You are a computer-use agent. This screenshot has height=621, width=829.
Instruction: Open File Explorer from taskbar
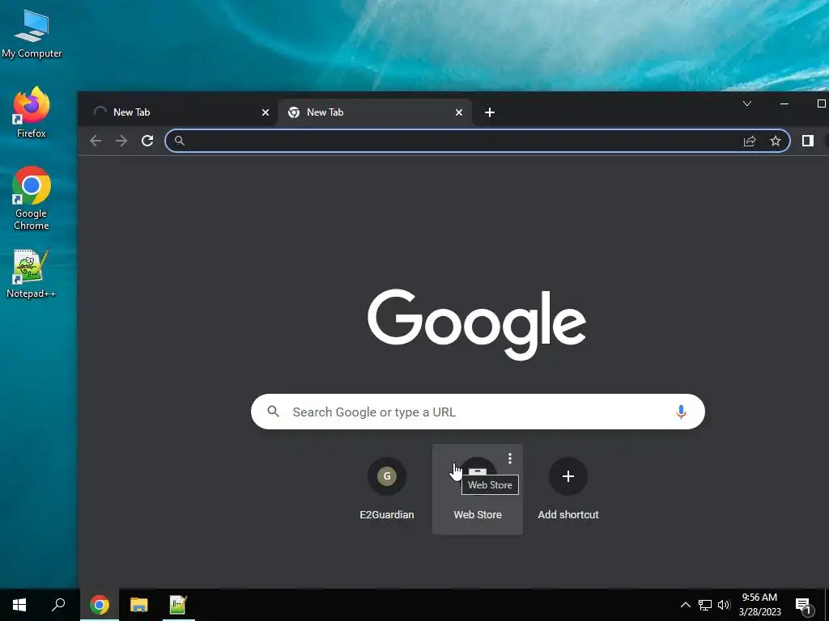(139, 605)
